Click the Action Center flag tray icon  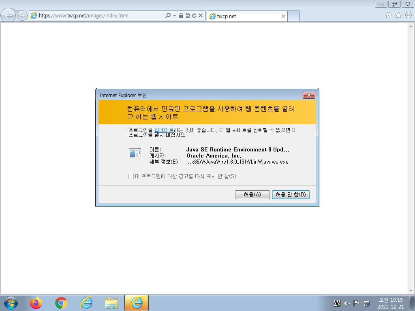[x=357, y=303]
